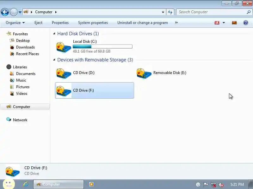Select the CD Drive (D:) icon
Viewport: 253px width, 189px height.
[x=64, y=73]
